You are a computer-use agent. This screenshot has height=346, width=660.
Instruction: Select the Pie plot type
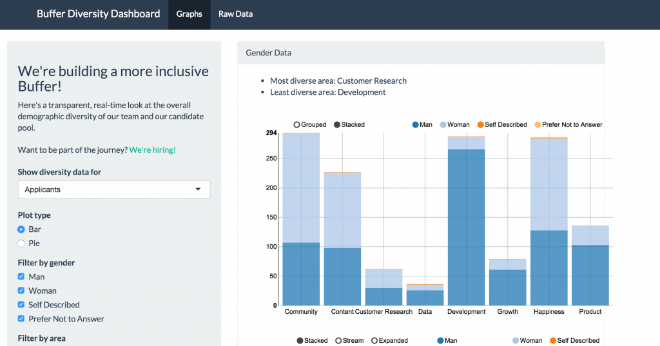21,244
